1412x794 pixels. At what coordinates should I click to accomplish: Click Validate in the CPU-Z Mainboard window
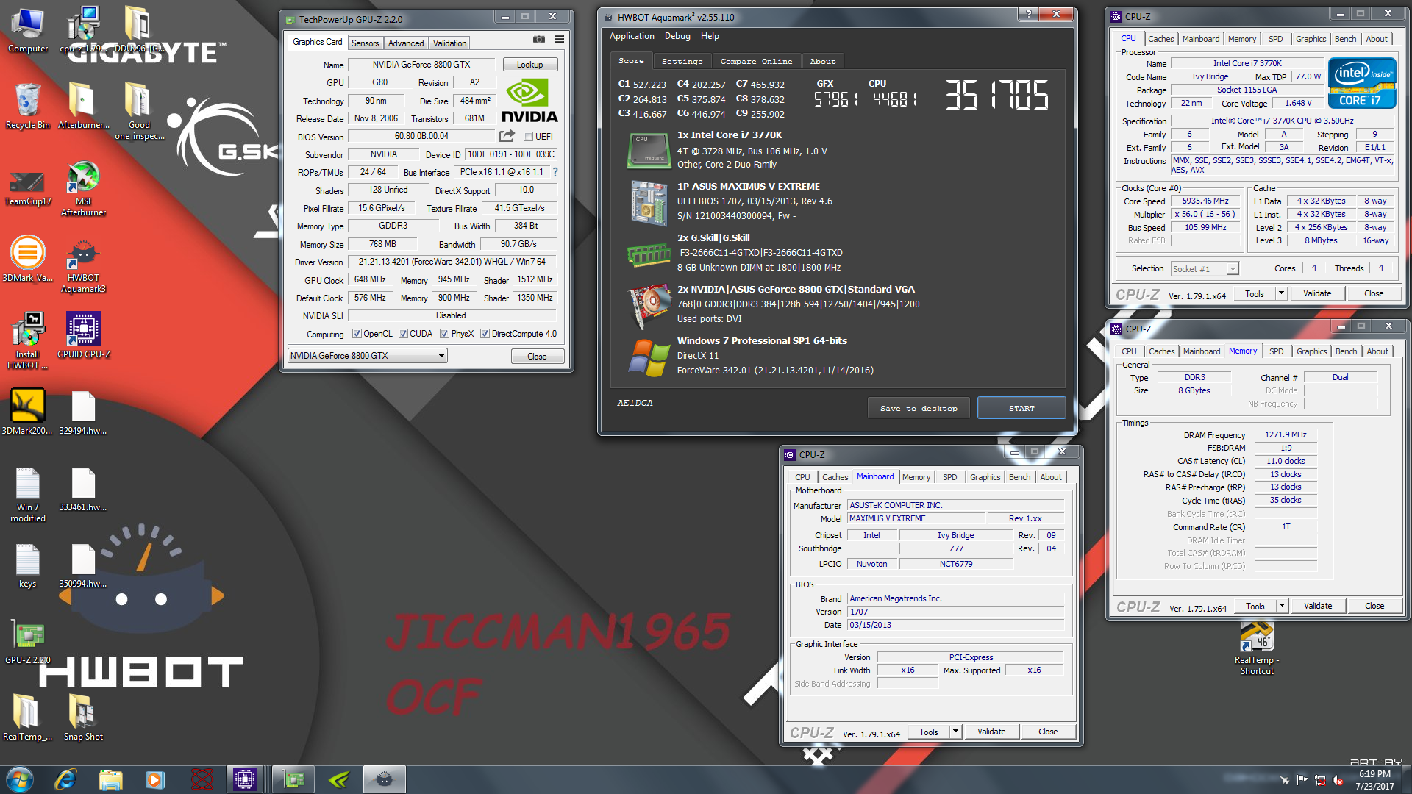[991, 732]
